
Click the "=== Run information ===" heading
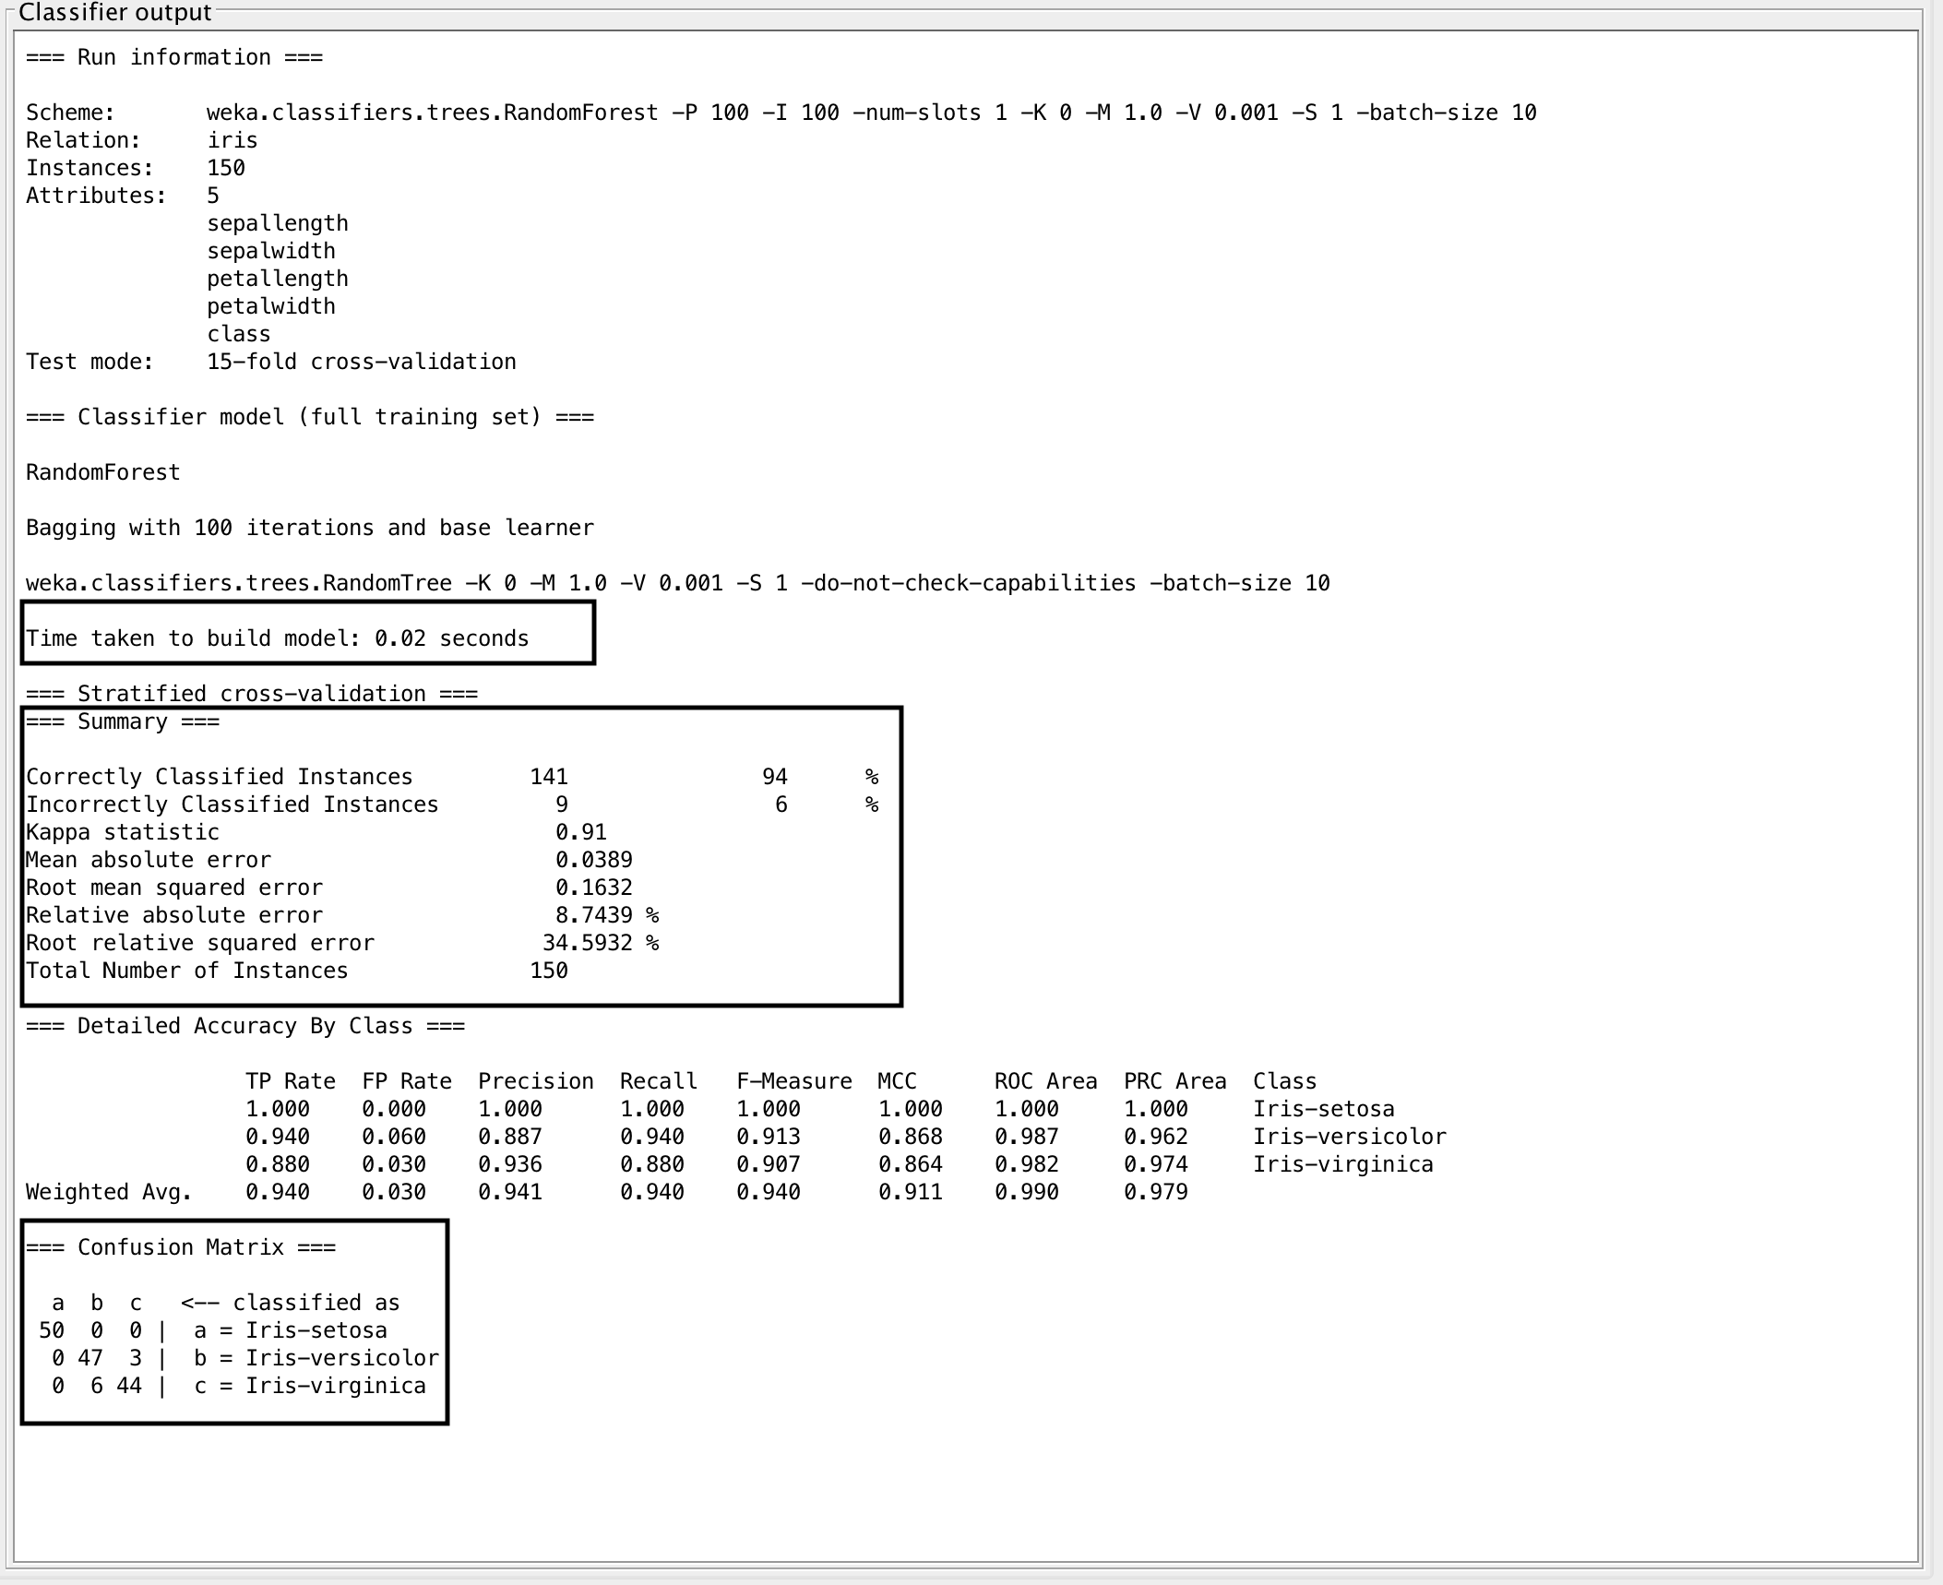174,57
